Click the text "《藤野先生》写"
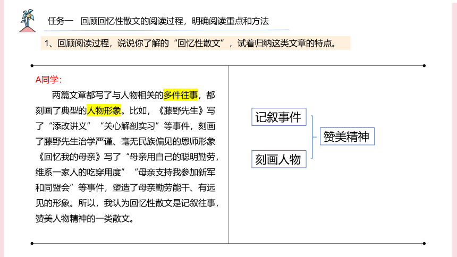 tap(186, 111)
